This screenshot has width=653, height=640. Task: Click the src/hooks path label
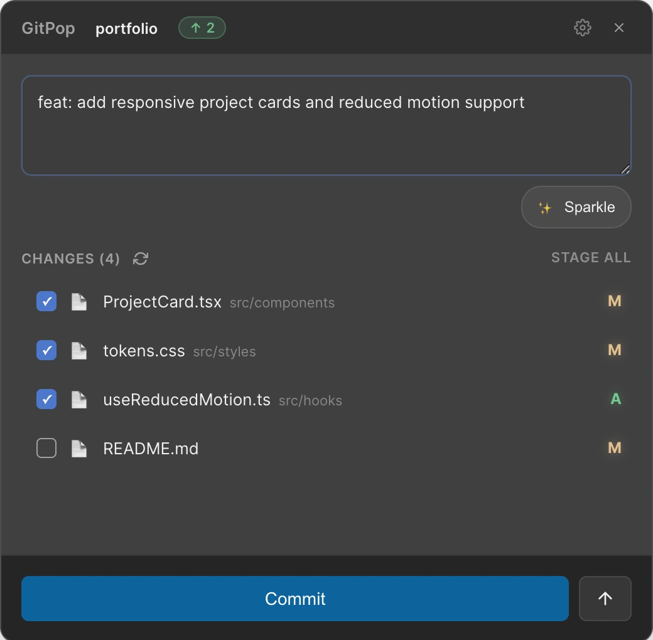[310, 401]
